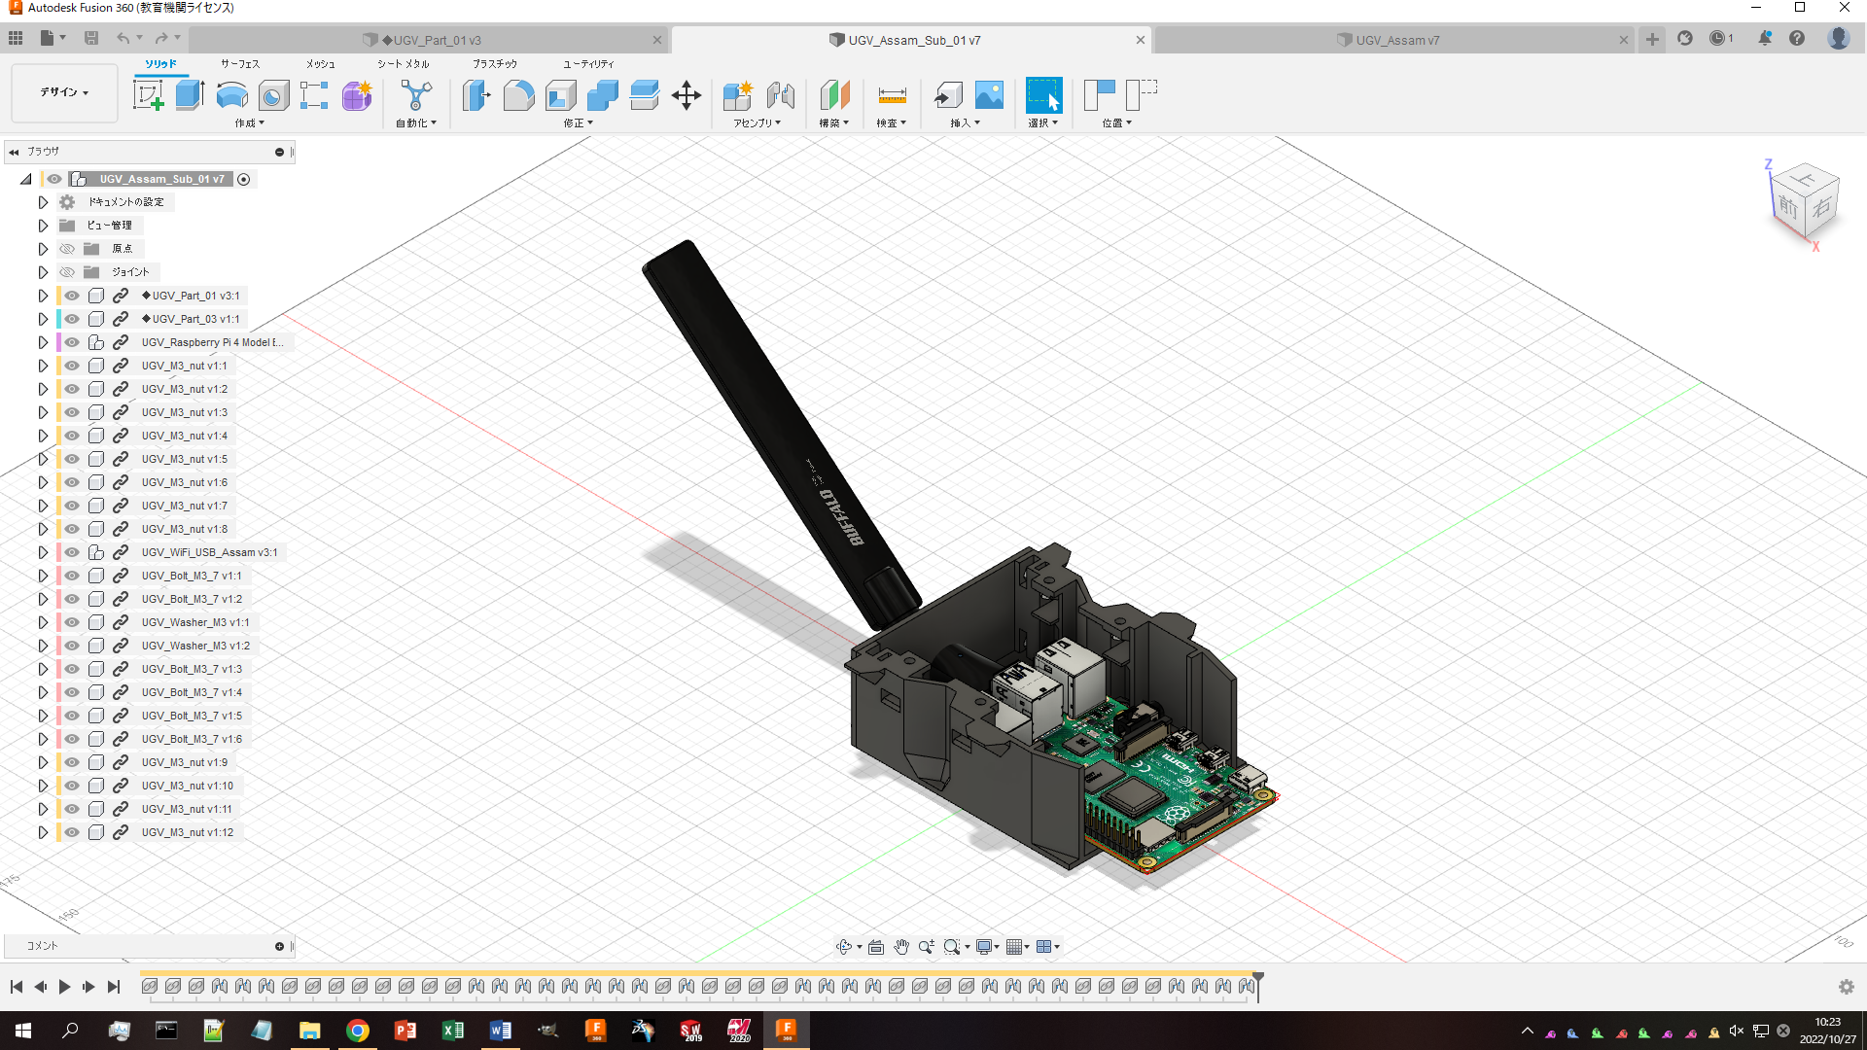Select the Shell tool icon

(561, 95)
